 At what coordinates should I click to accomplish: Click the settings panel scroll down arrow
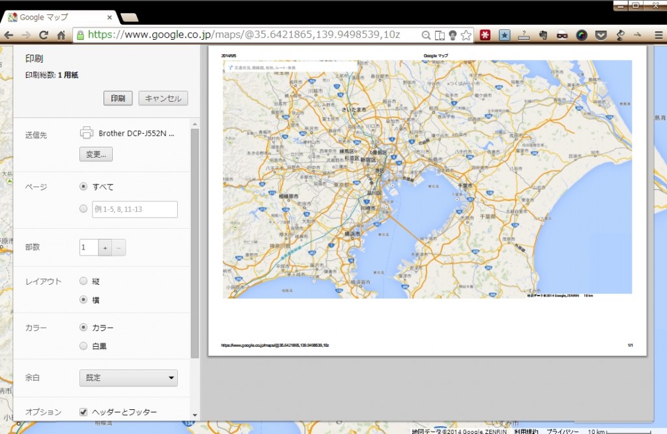[x=195, y=415]
